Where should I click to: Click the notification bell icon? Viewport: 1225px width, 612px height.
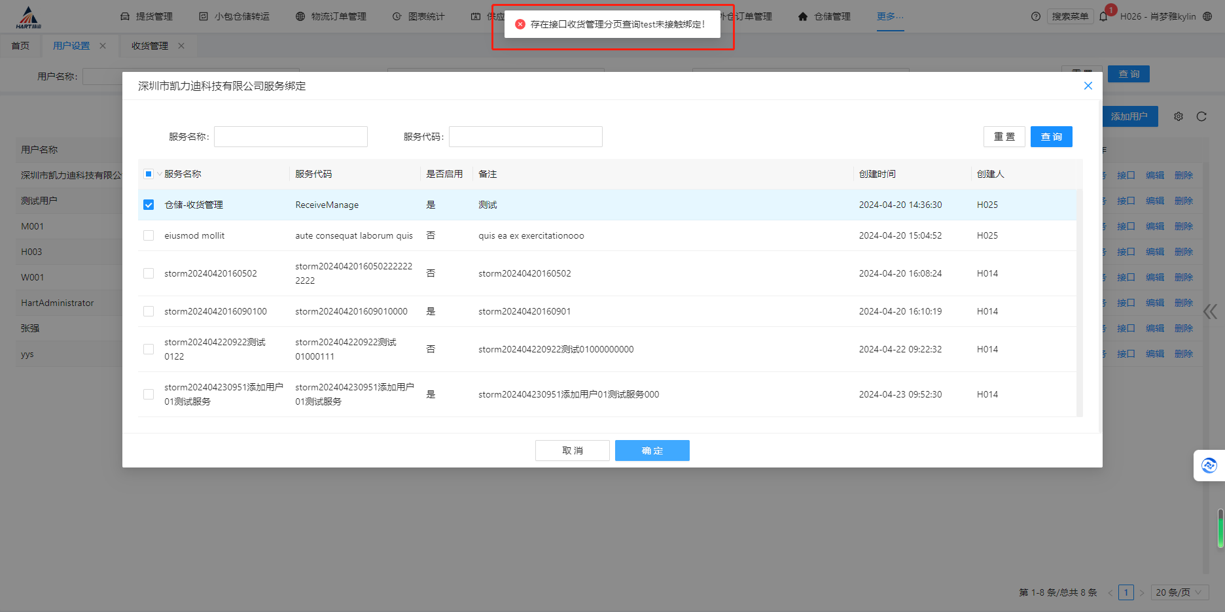click(1103, 16)
